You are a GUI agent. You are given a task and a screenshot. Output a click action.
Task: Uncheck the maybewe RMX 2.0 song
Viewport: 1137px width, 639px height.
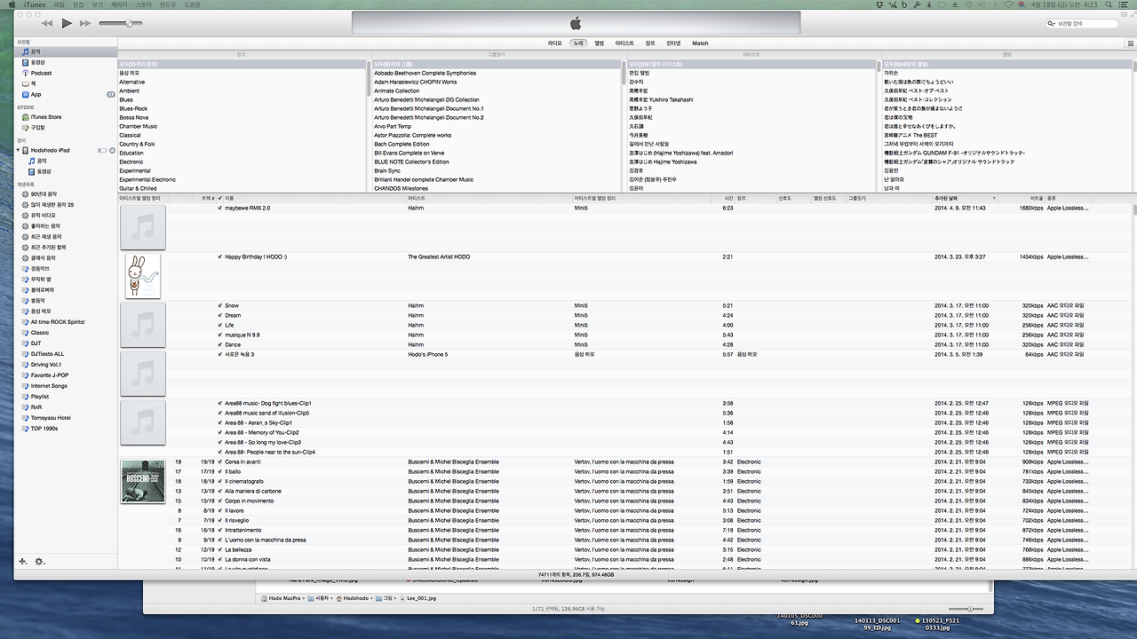pos(220,208)
